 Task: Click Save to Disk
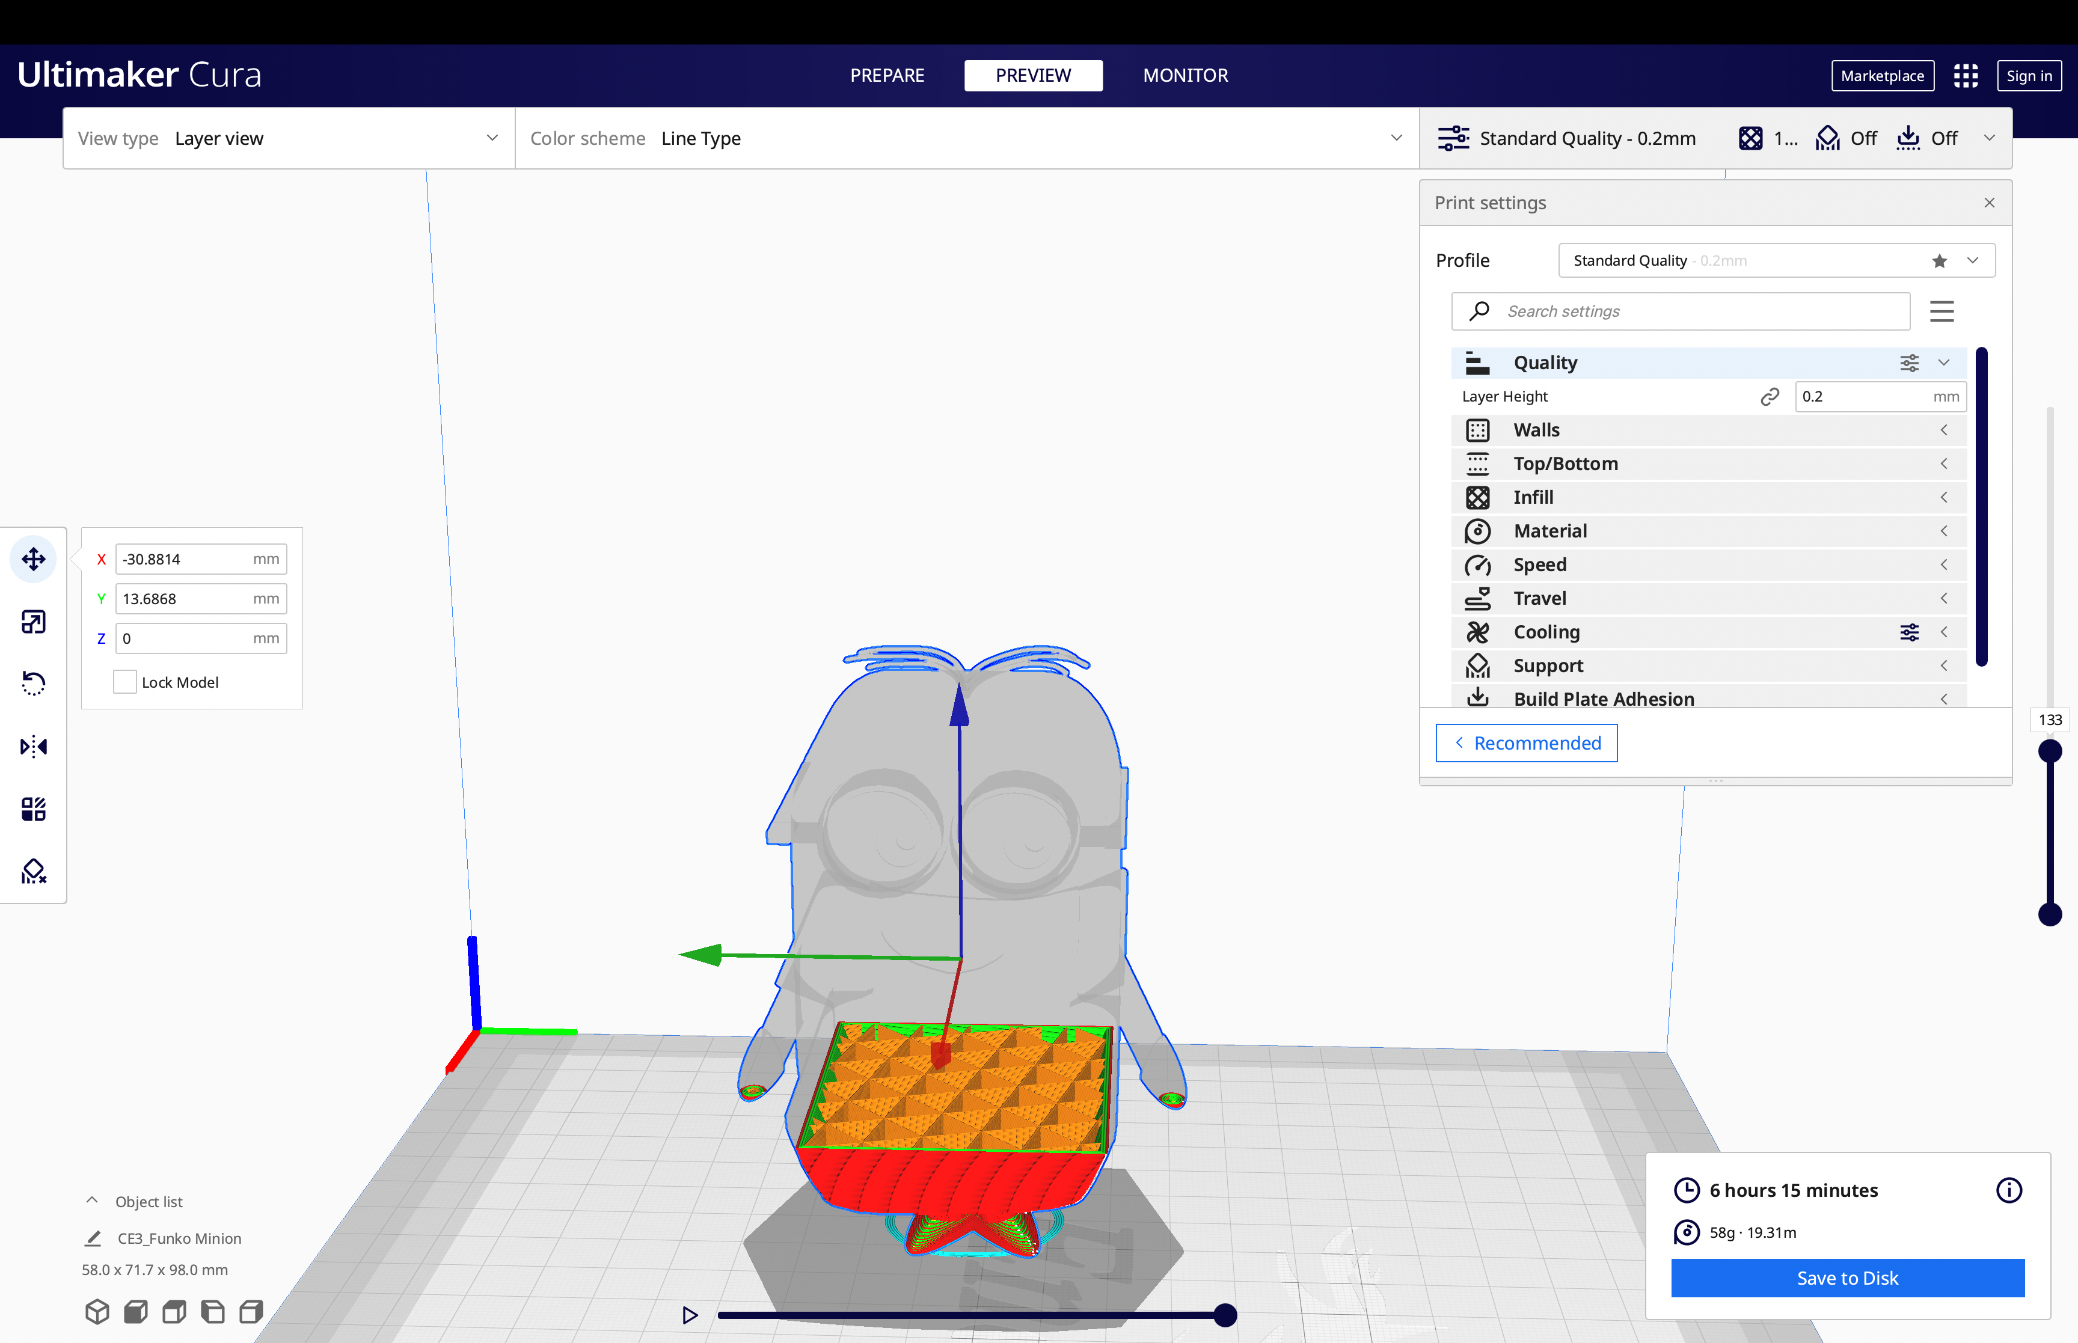coord(1847,1277)
